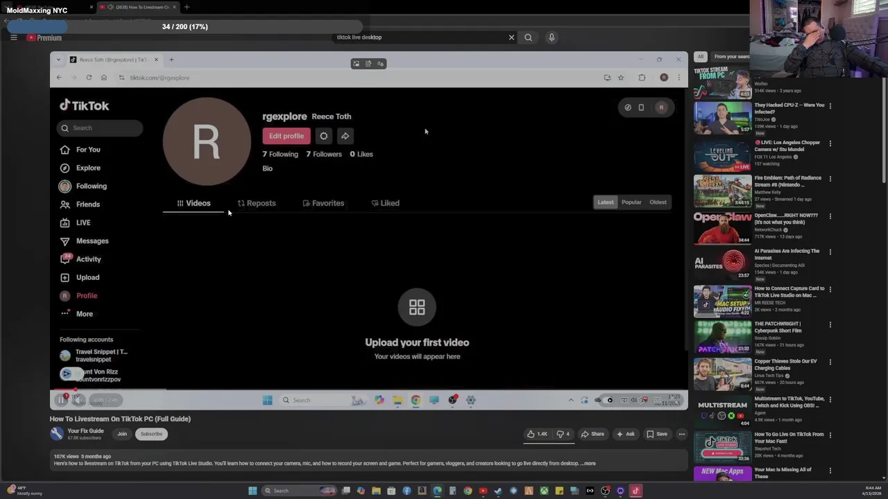Click the YouTube Premium logo
The image size is (888, 499).
[44, 37]
